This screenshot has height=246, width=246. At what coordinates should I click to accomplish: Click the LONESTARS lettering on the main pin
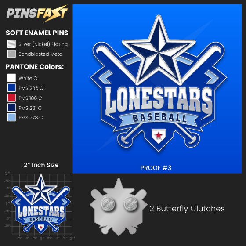click(159, 101)
